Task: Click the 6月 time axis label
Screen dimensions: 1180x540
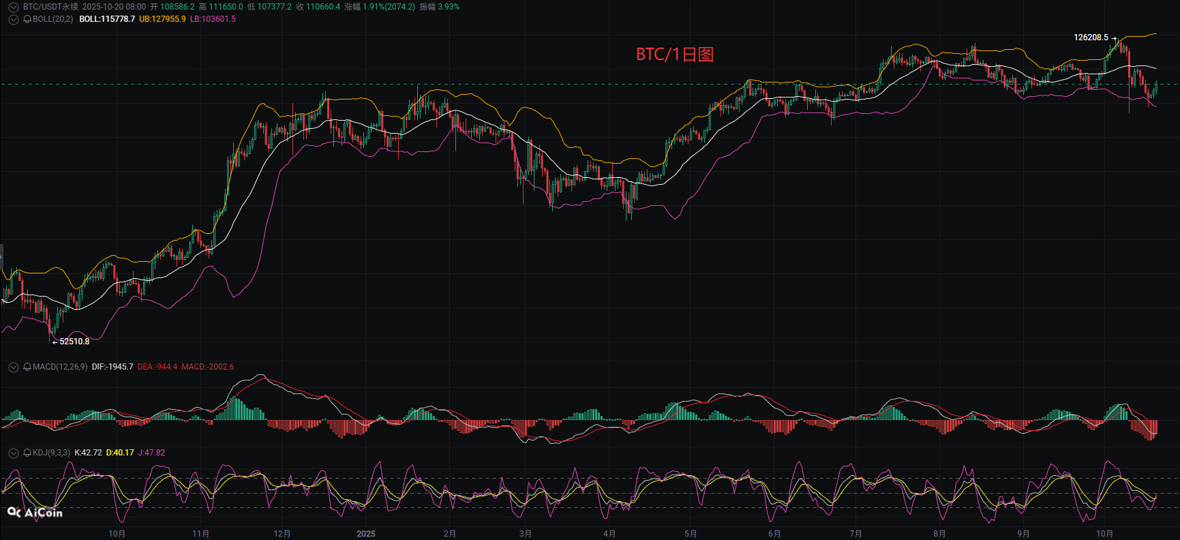Action: (x=774, y=534)
